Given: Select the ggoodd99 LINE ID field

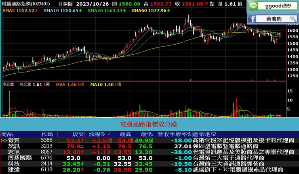Looking at the screenshot, I should 278,6.
